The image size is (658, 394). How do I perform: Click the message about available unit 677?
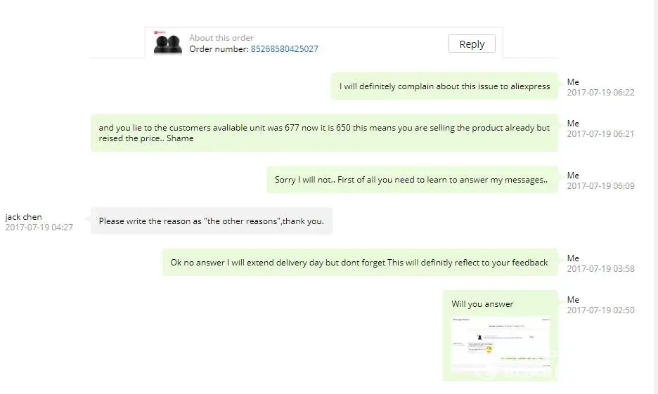(x=324, y=133)
